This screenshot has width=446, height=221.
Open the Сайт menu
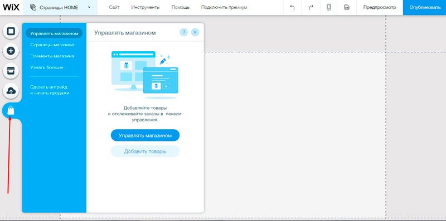click(114, 7)
